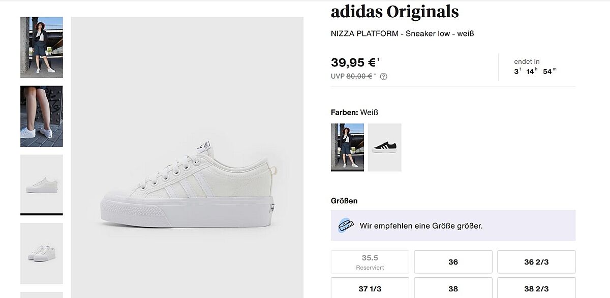Click the measuring tape size recommendation icon
The height and width of the screenshot is (298, 610).
click(346, 226)
